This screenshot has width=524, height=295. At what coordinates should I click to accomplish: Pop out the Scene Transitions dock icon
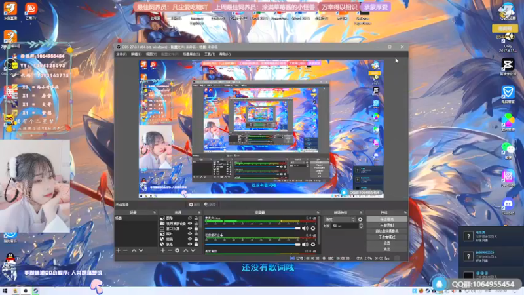pyautogui.click(x=361, y=212)
